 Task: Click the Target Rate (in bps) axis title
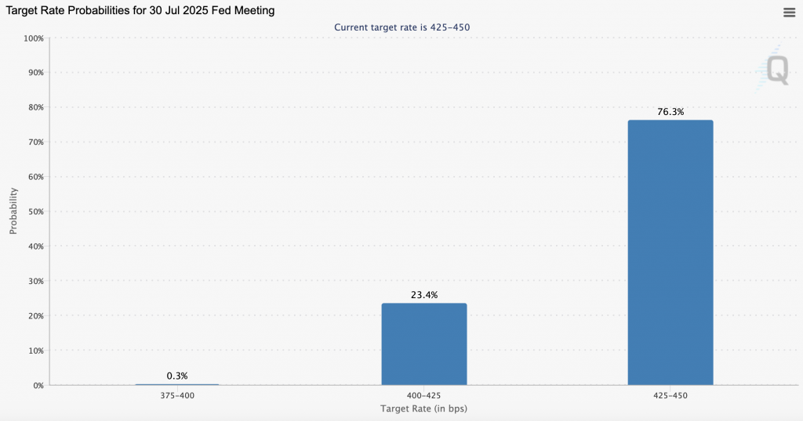click(423, 409)
